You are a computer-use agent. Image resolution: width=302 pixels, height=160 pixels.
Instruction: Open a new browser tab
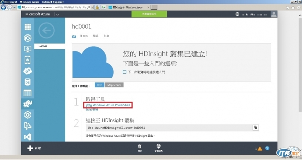point(154,8)
